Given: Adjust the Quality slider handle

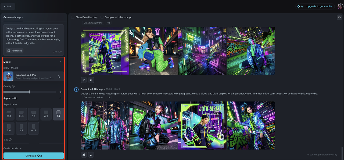Looking at the screenshot, I should coord(30,92).
